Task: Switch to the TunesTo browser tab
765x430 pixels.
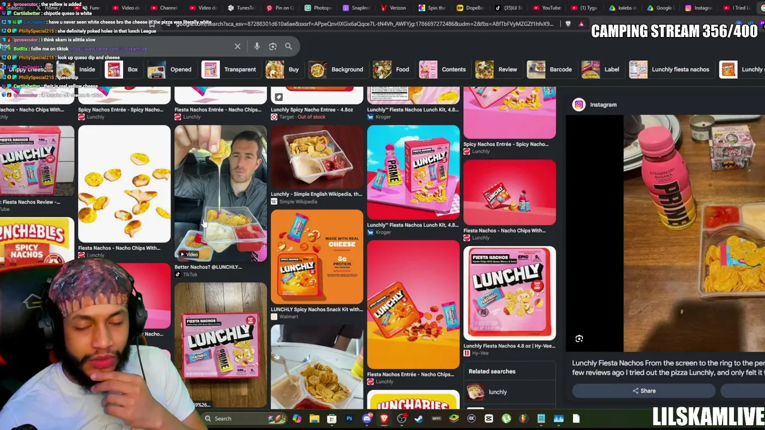Action: pos(241,8)
